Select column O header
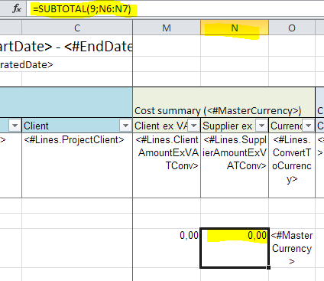Image resolution: width=324 pixels, height=281 pixels. [x=292, y=28]
